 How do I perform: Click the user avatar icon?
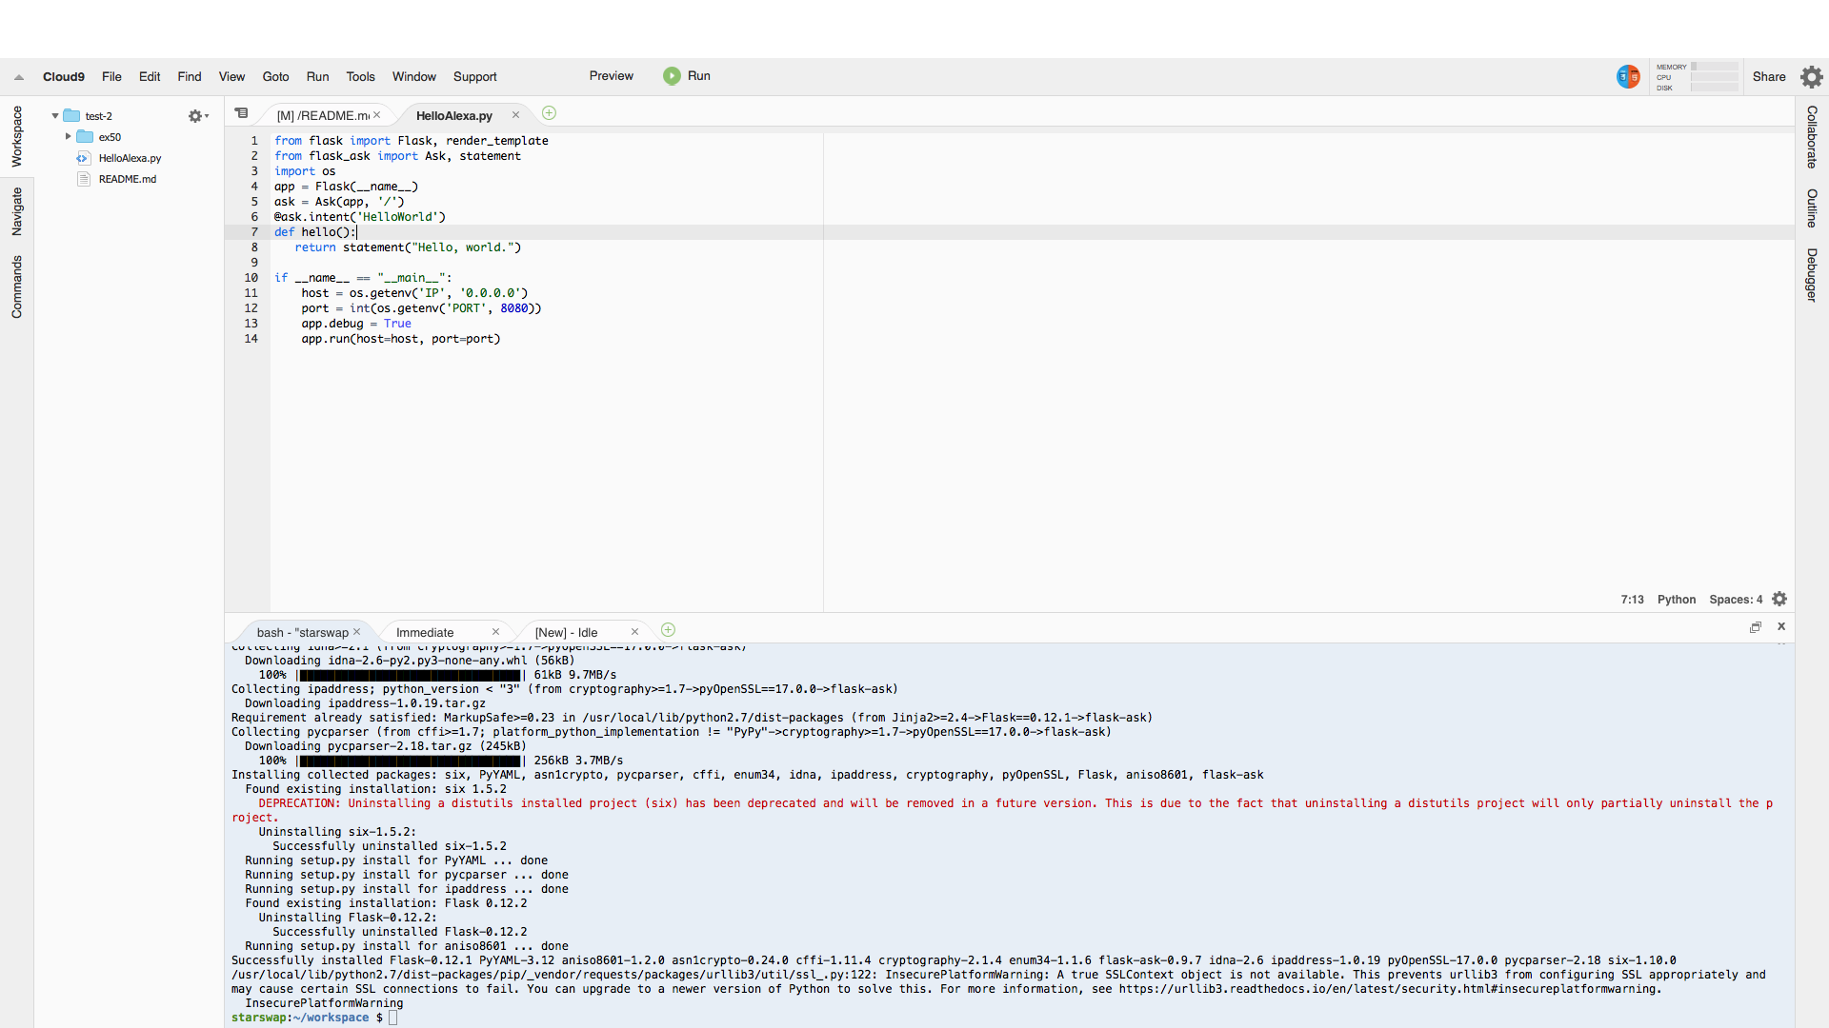coord(1628,77)
